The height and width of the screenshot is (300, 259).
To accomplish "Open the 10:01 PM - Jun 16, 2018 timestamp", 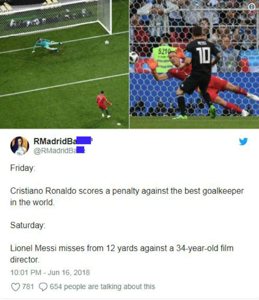I will pyautogui.click(x=50, y=272).
